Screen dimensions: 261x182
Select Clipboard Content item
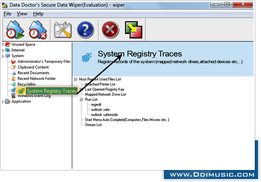coord(33,67)
